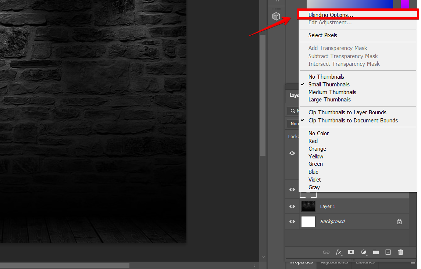Click the link layers icon
421x269 pixels.
point(326,252)
